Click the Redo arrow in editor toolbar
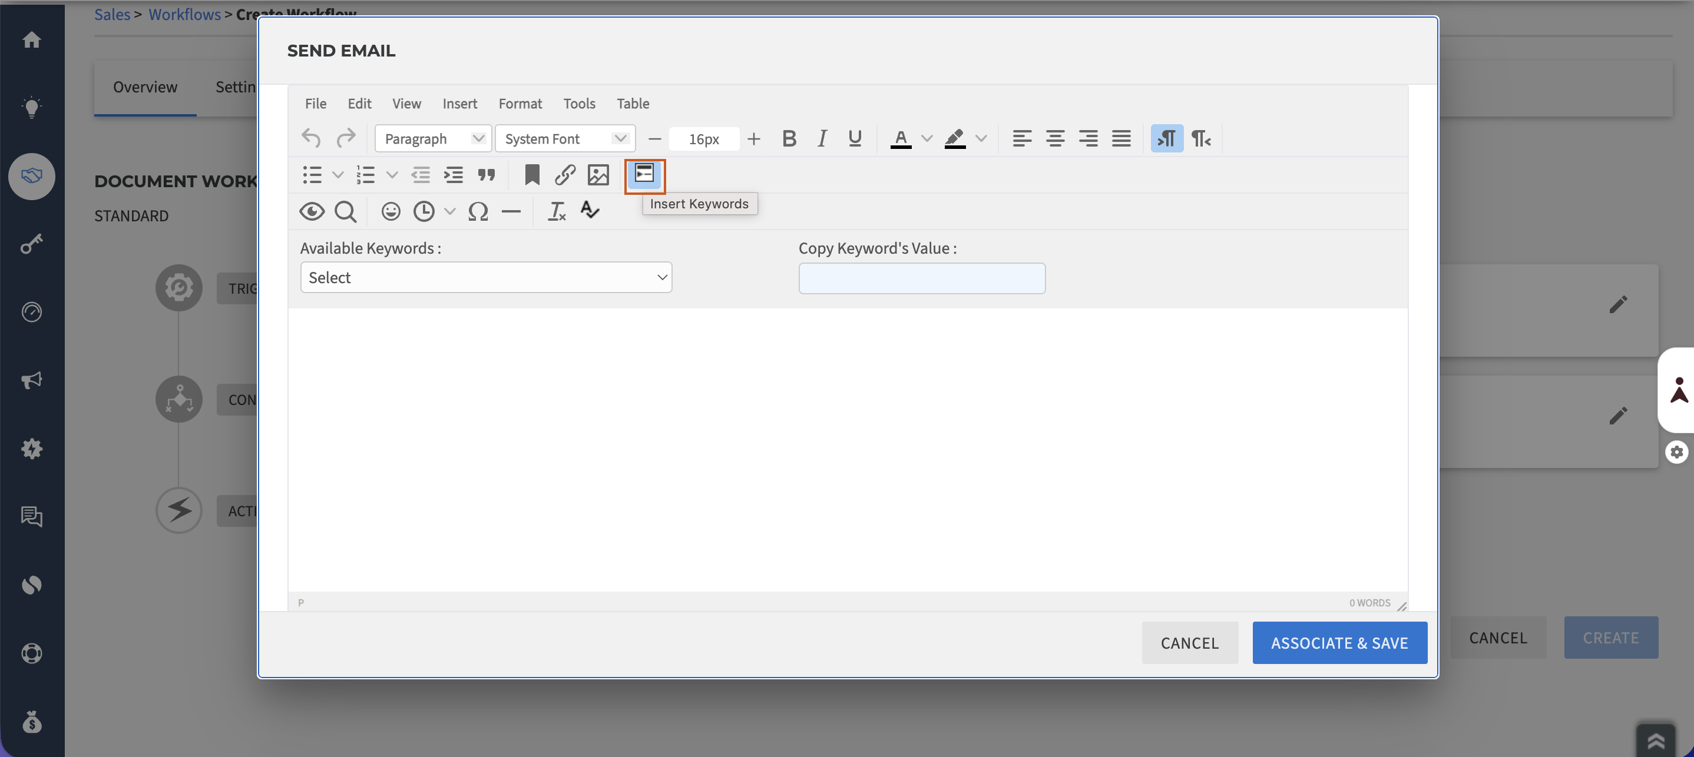The height and width of the screenshot is (757, 1694). (x=345, y=139)
